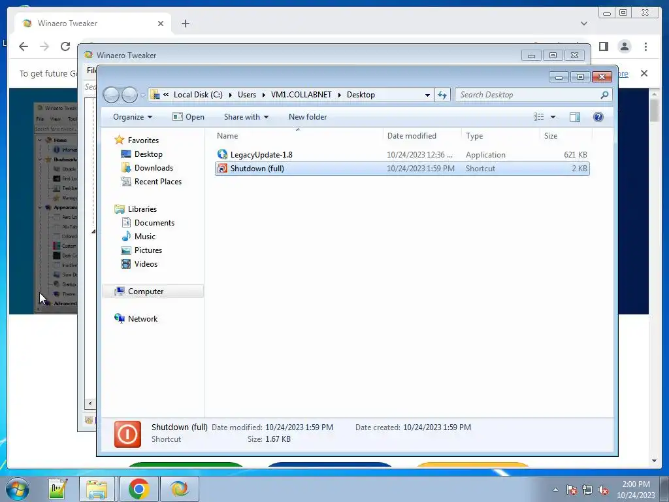Click the Action Center flag icon
This screenshot has width=669, height=502.
click(572, 490)
